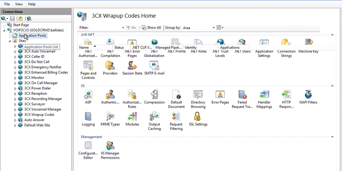Click the delete connection icon in Connections toolbar
The image size is (342, 171).
29,19
